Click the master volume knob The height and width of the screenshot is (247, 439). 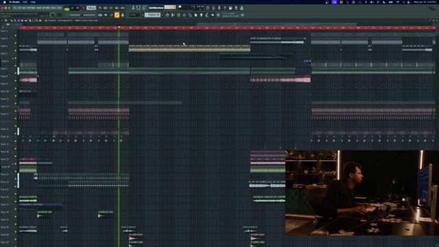click(53, 15)
